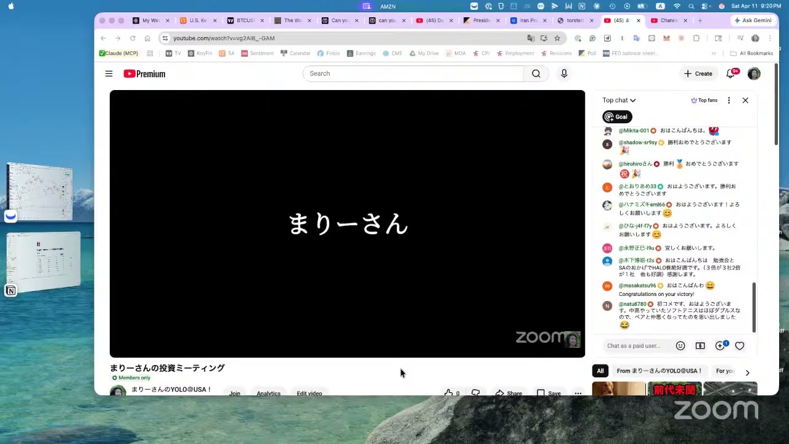Open chat add-reaction plus icon
This screenshot has width=789, height=444.
(x=720, y=346)
